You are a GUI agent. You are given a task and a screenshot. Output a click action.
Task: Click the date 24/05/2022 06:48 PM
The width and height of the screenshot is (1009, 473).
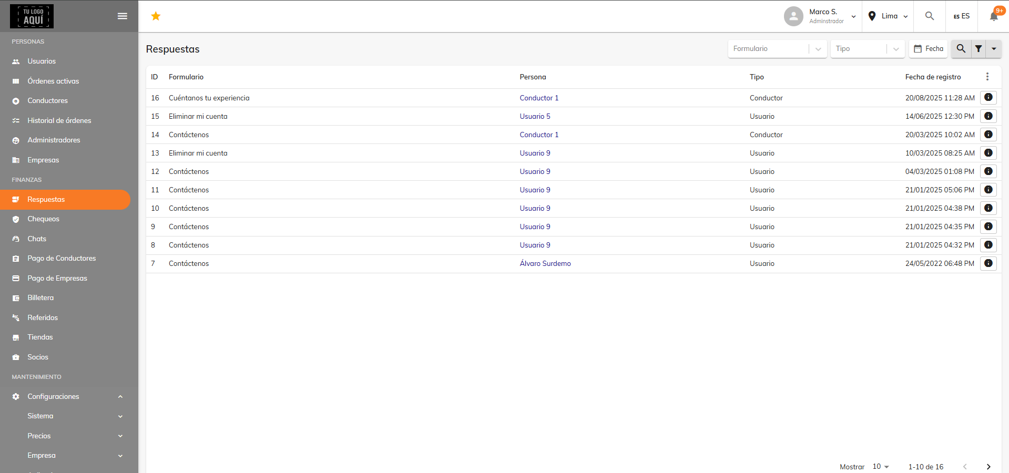point(940,263)
